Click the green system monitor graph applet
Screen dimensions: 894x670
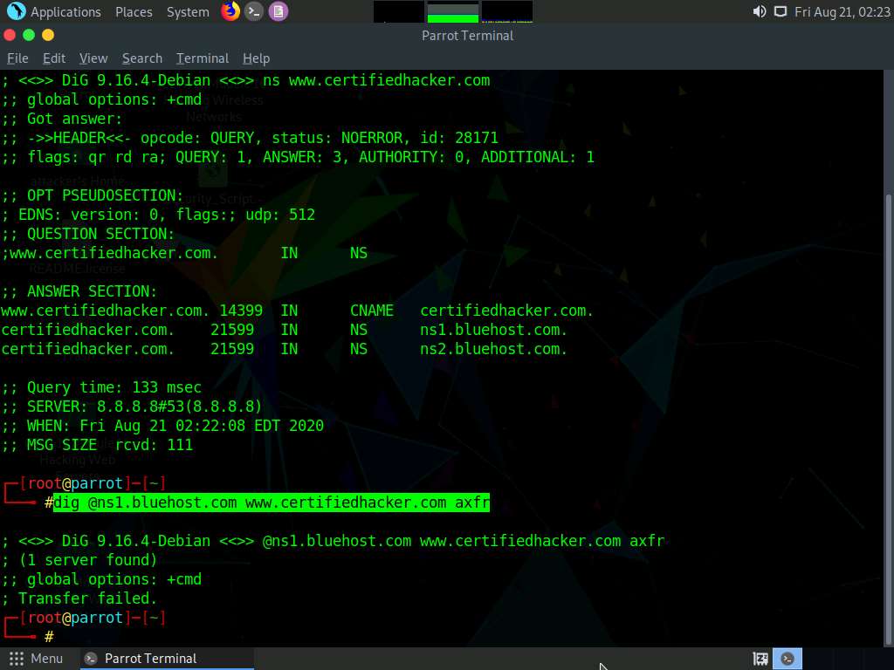453,12
